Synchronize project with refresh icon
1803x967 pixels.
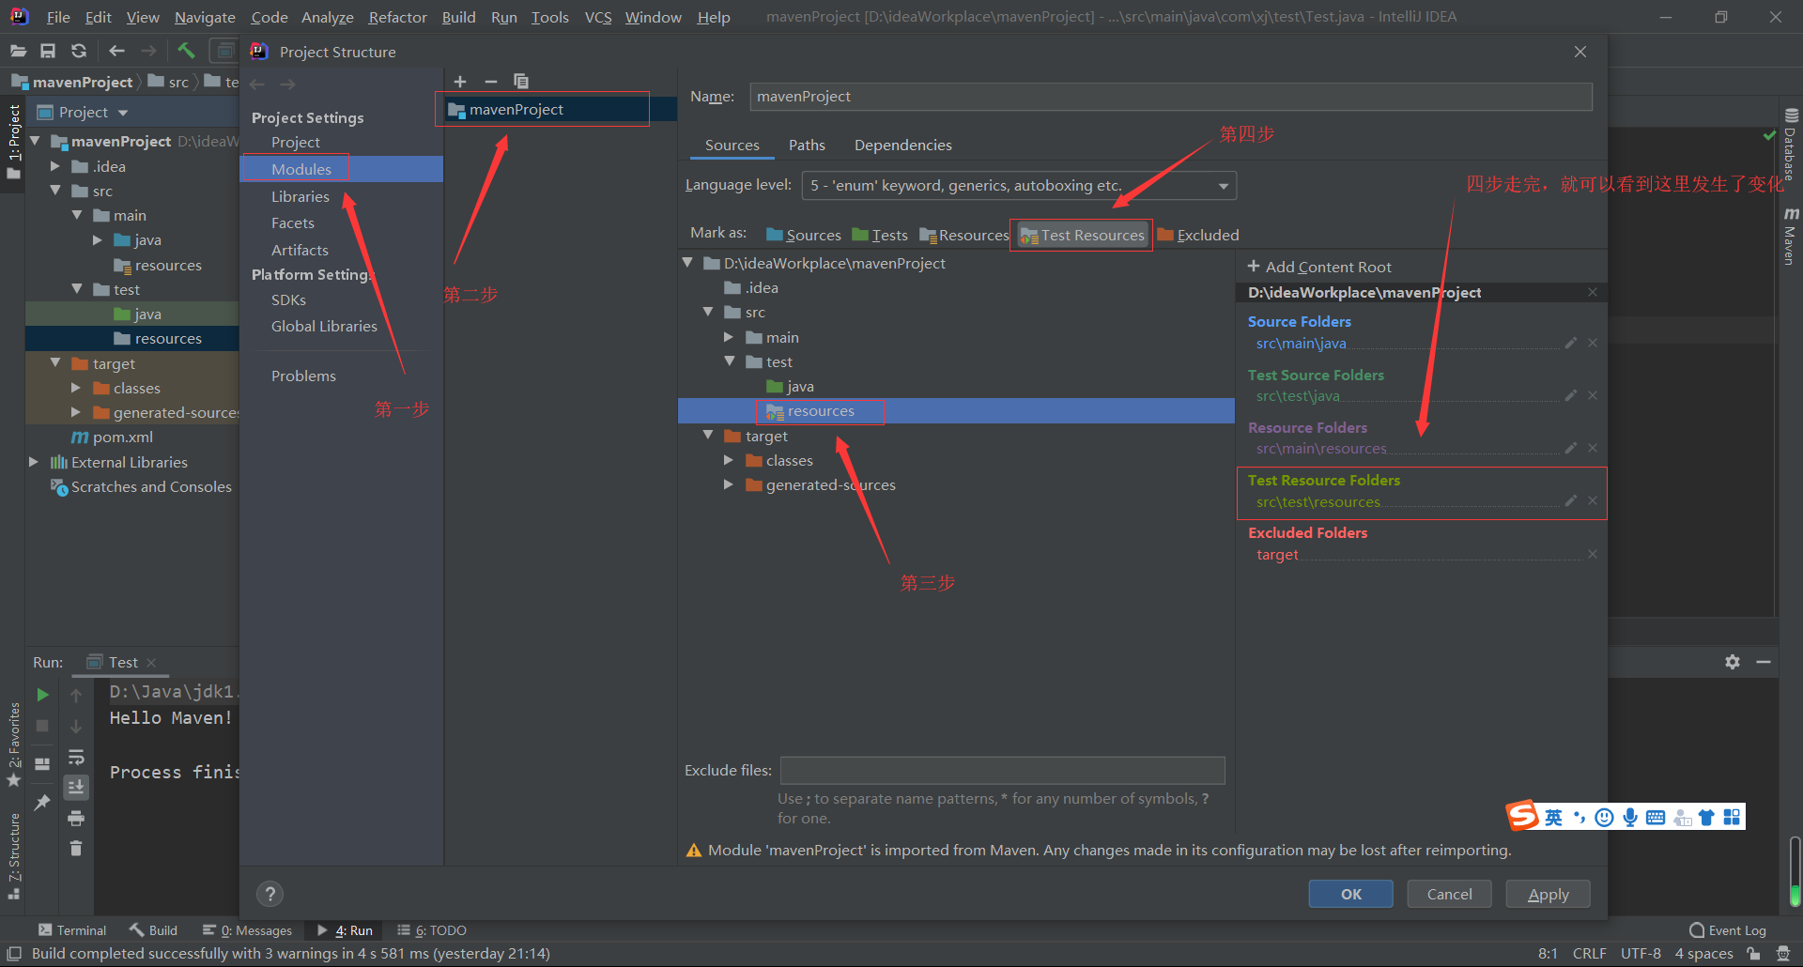pos(79,51)
